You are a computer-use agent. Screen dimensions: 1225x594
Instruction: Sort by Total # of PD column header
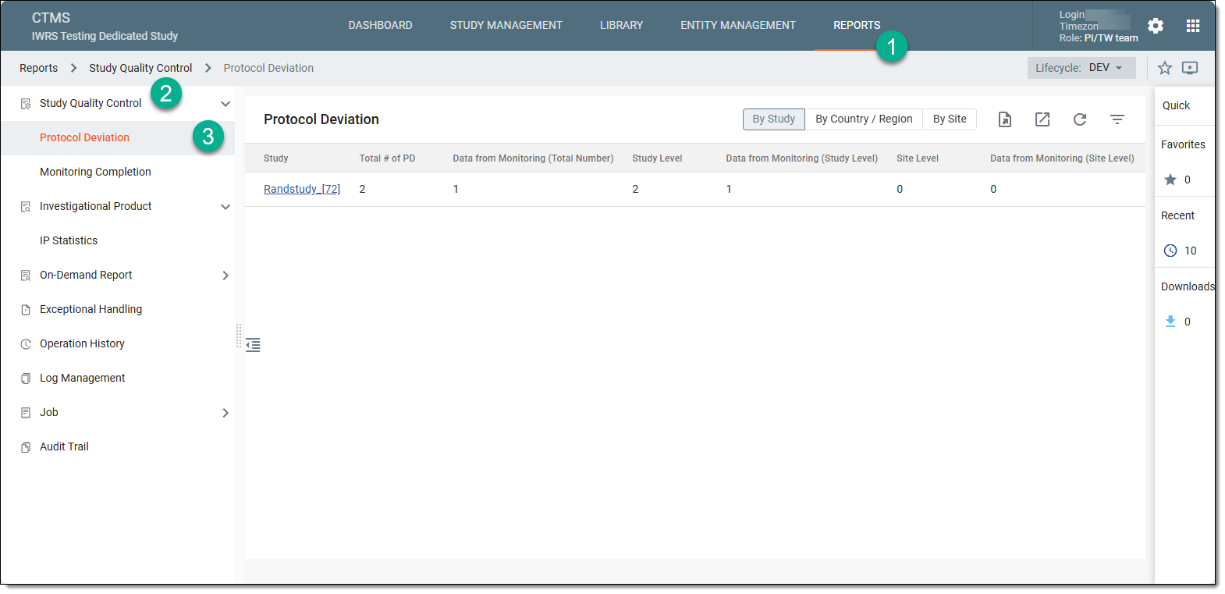click(387, 158)
